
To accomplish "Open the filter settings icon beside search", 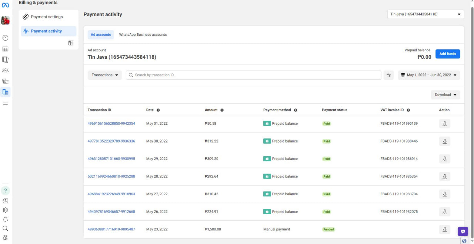I will 388,75.
